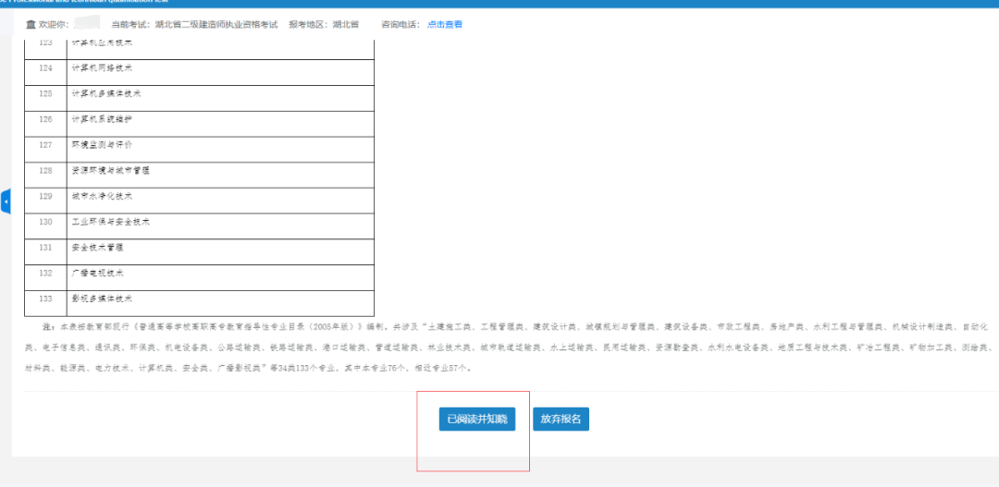Click the 放弃报名 button
Screen dimensions: 999x487
(x=561, y=419)
